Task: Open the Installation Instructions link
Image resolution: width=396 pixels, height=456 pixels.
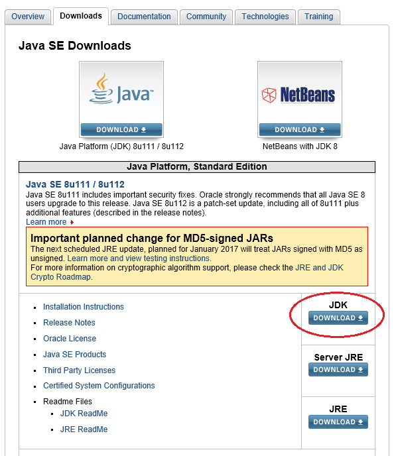Action: coord(84,307)
